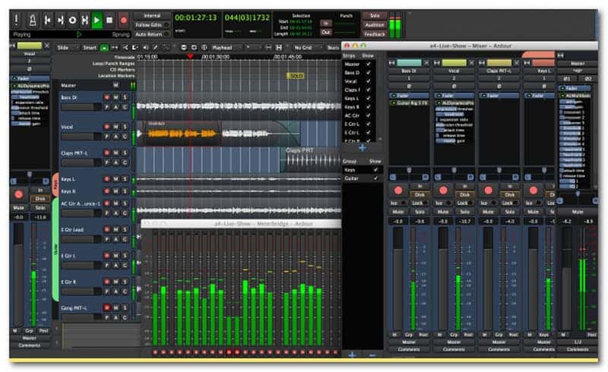This screenshot has height=372, width=608.
Task: Mute the Vocal track in editor
Action: click(116, 127)
